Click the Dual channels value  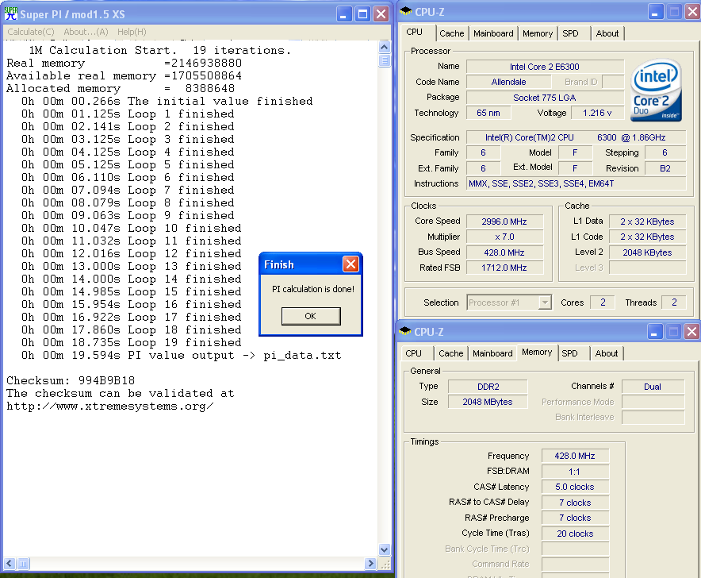click(x=653, y=387)
